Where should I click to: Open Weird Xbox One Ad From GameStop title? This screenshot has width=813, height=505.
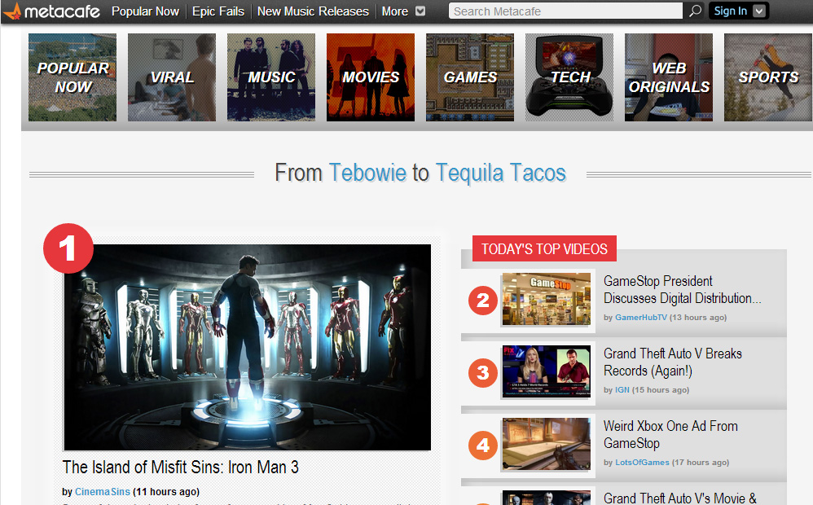[x=670, y=435]
